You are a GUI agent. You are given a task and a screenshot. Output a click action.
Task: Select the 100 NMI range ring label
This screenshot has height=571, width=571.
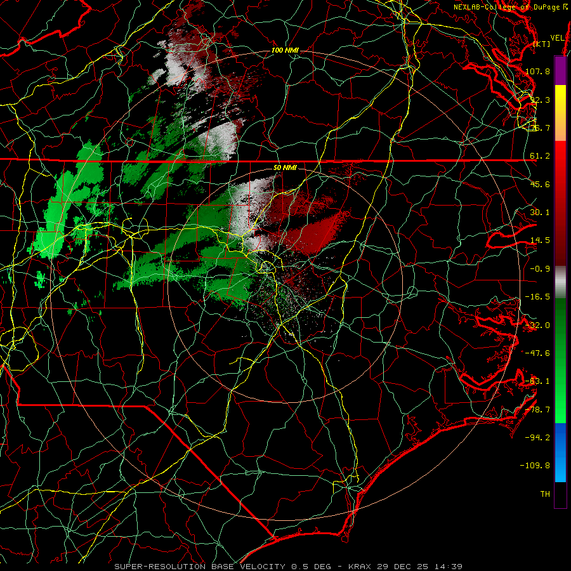pyautogui.click(x=285, y=50)
